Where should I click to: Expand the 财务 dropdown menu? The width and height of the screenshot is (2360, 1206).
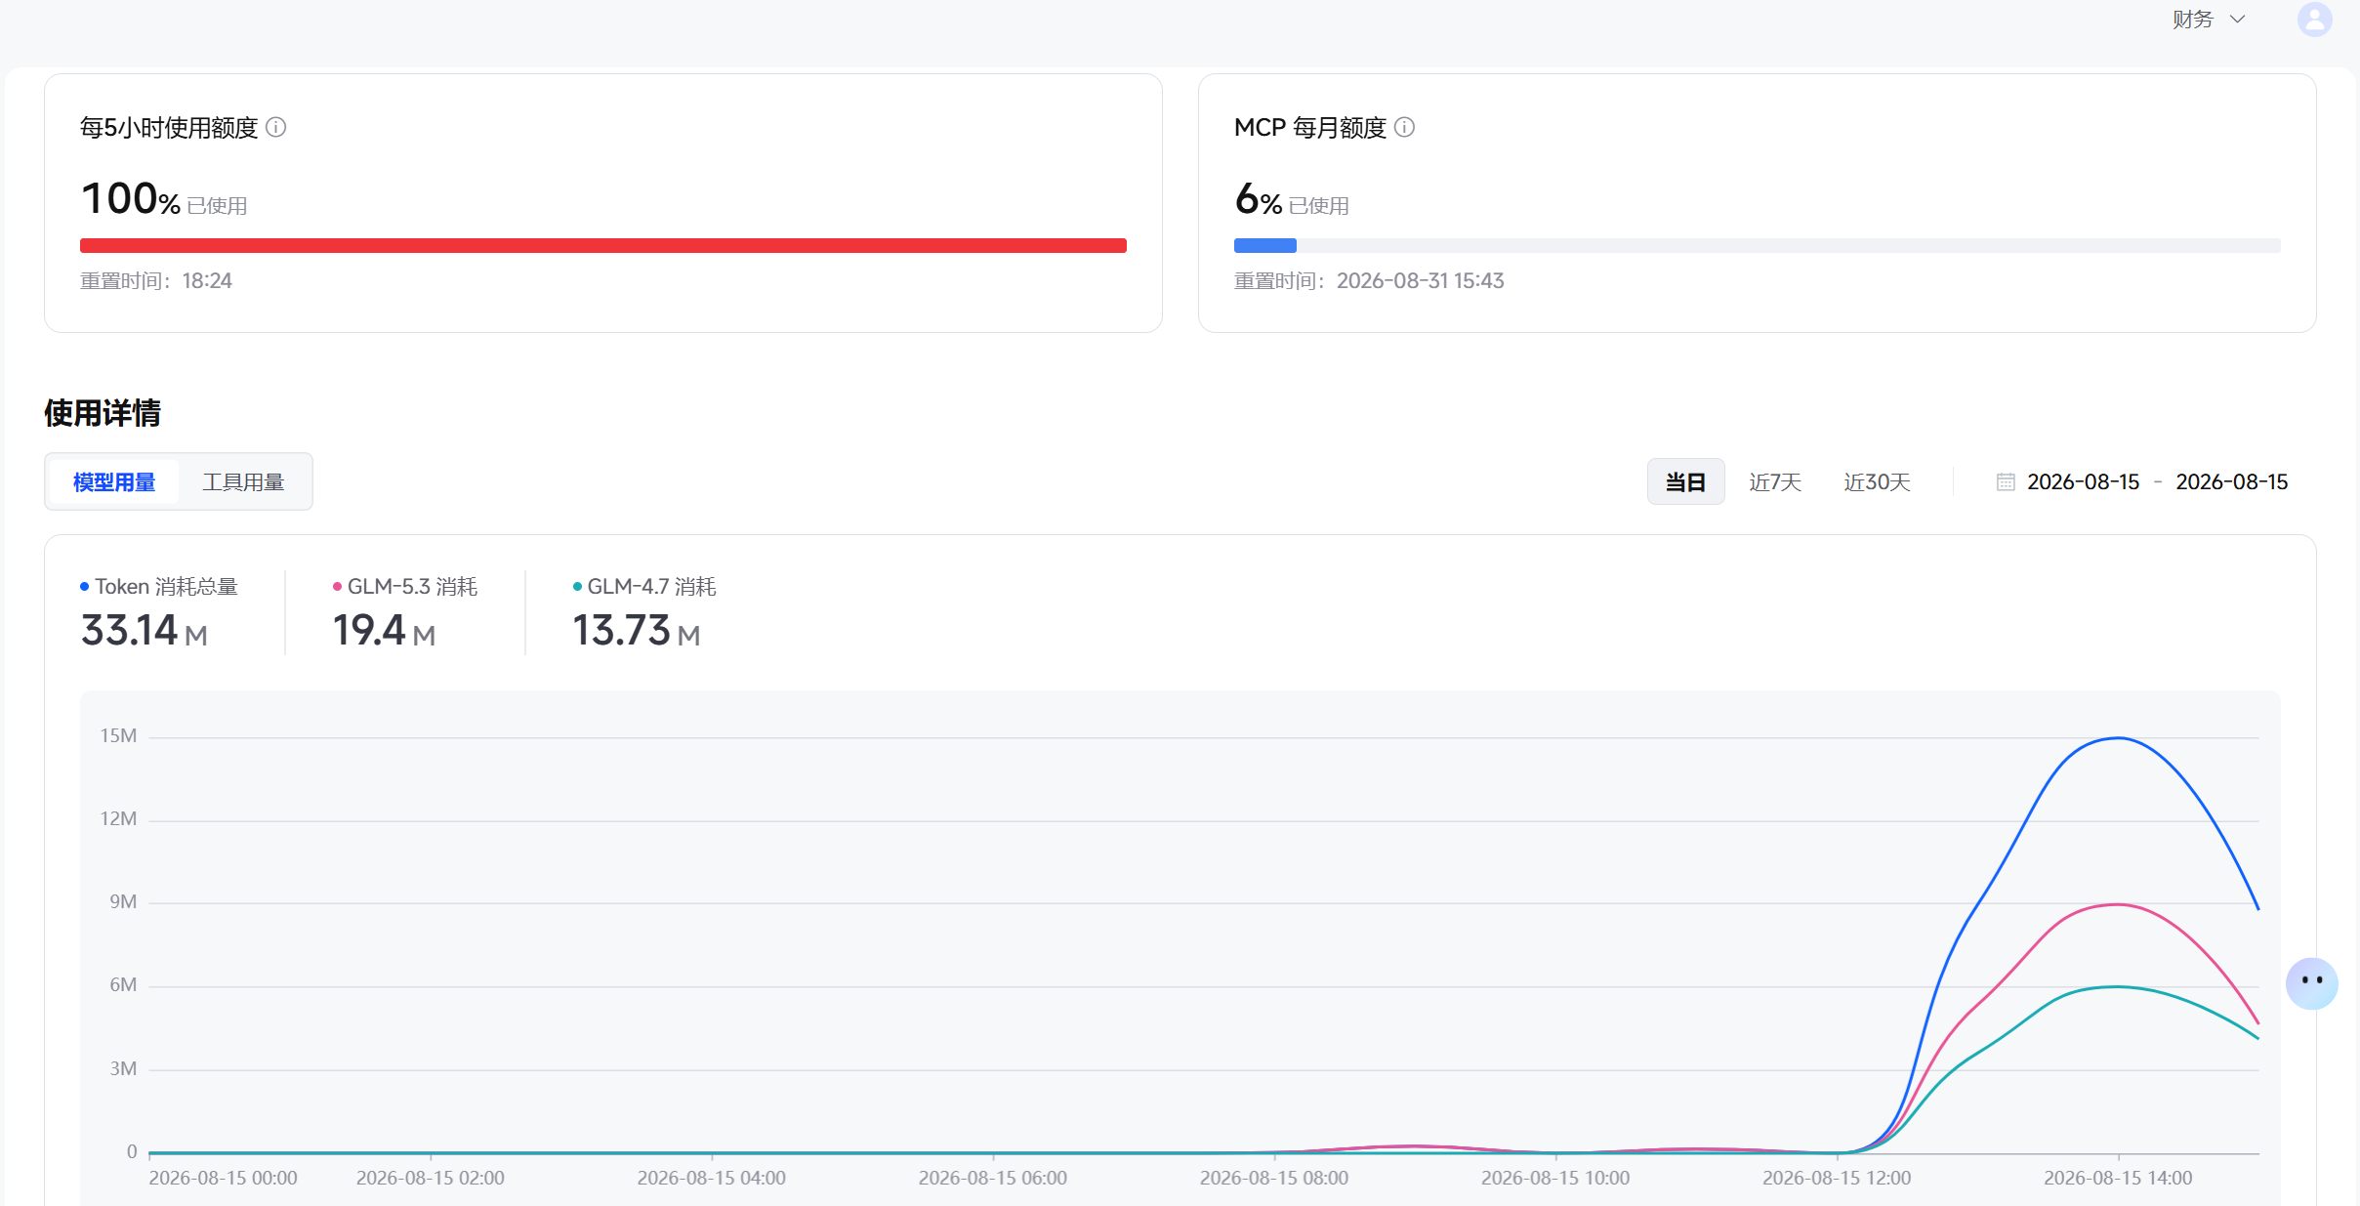click(2209, 20)
